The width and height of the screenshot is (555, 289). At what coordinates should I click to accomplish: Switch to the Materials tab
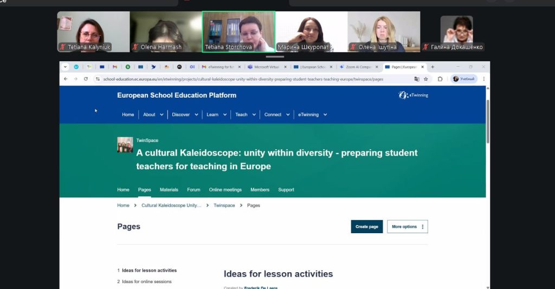point(169,190)
